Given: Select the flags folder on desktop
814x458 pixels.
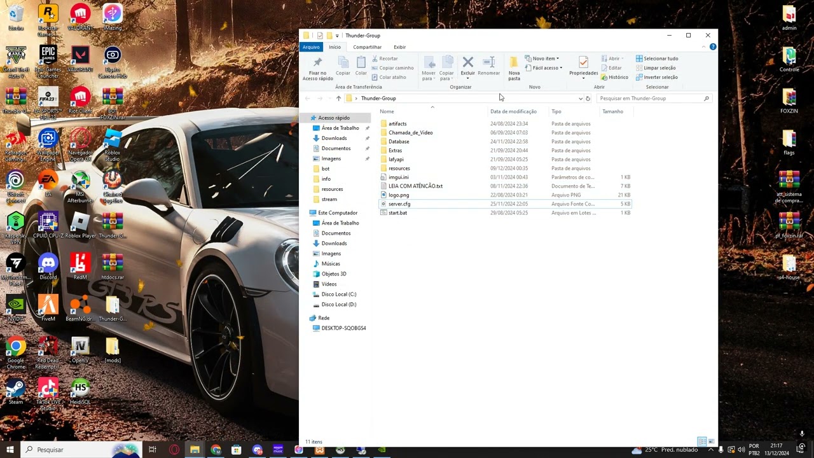Looking at the screenshot, I should (x=789, y=142).
